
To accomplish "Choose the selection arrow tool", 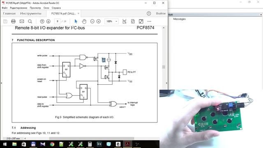I will (x=76, y=21).
